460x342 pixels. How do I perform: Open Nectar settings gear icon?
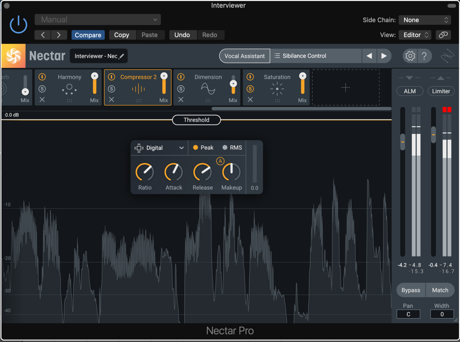click(x=410, y=56)
